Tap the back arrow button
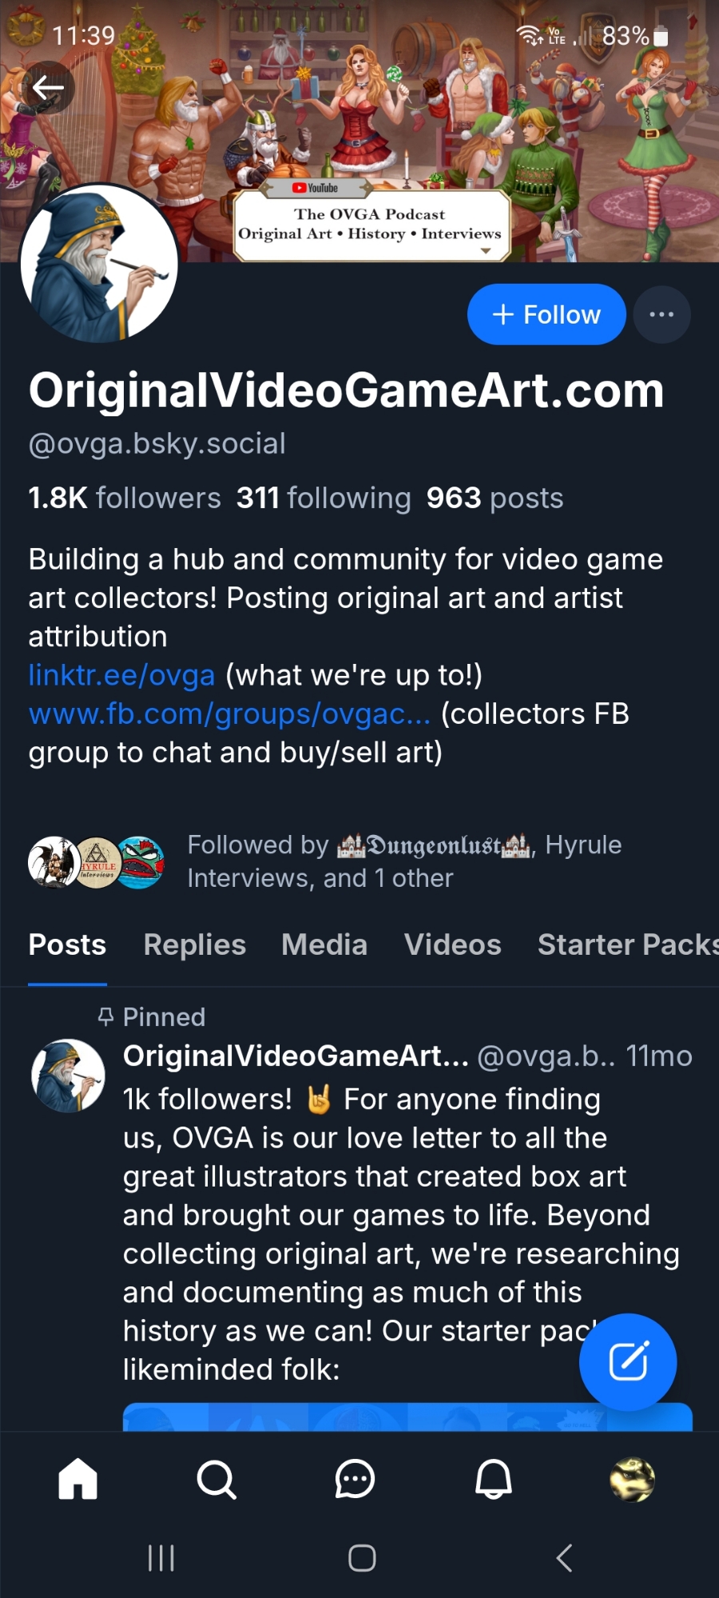The width and height of the screenshot is (719, 1598). (x=48, y=88)
